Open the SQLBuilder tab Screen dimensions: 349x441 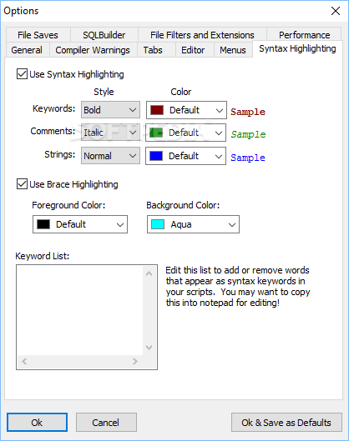tap(104, 35)
